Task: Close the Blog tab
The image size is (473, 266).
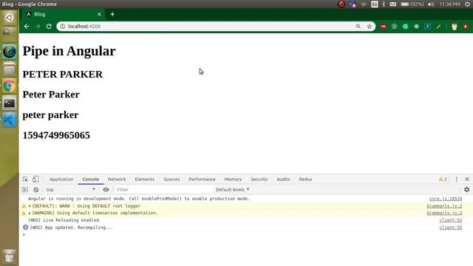Action: [x=99, y=14]
